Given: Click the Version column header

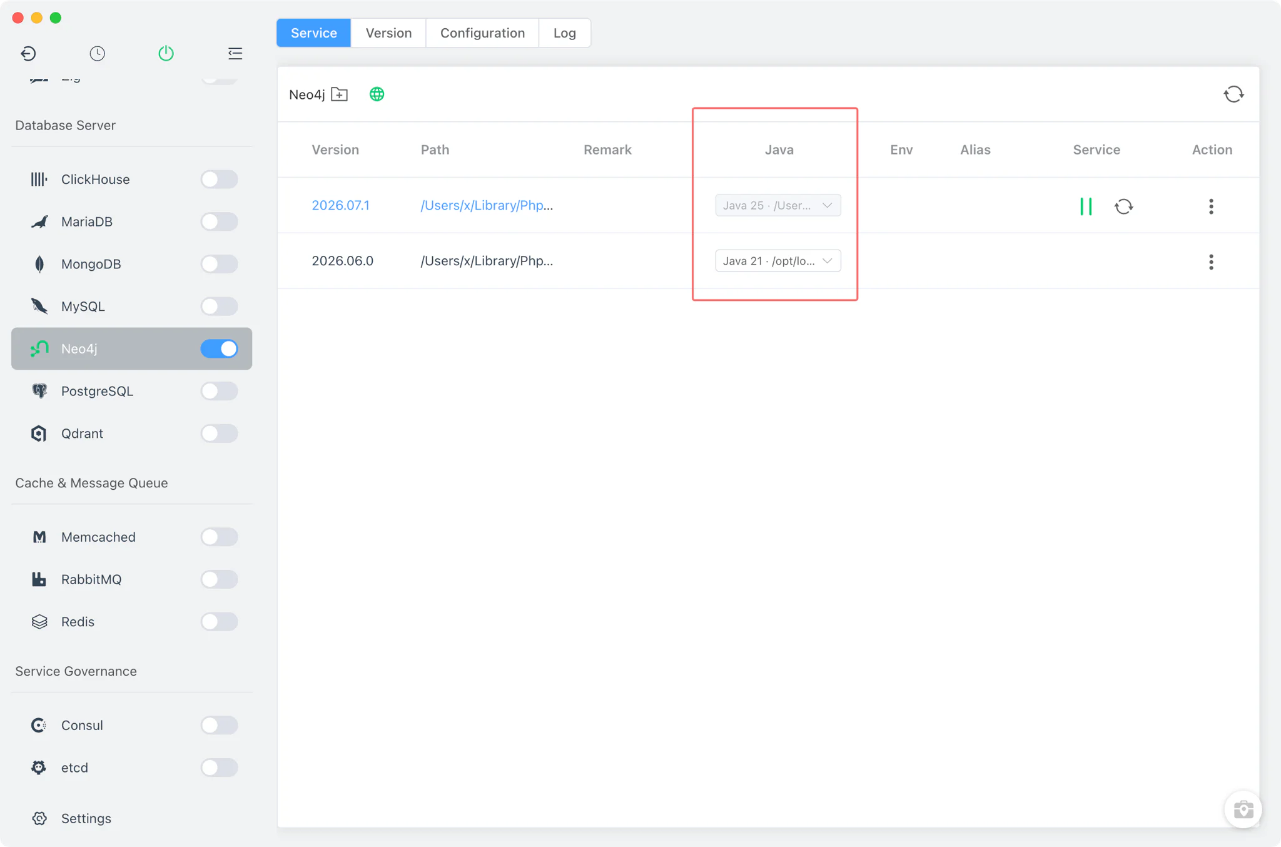Looking at the screenshot, I should click(x=335, y=150).
